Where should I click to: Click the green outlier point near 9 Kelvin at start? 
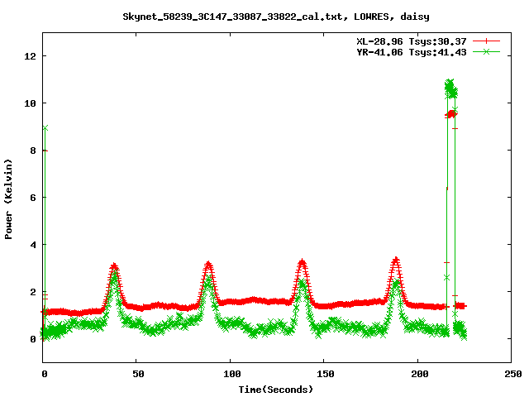click(x=45, y=128)
